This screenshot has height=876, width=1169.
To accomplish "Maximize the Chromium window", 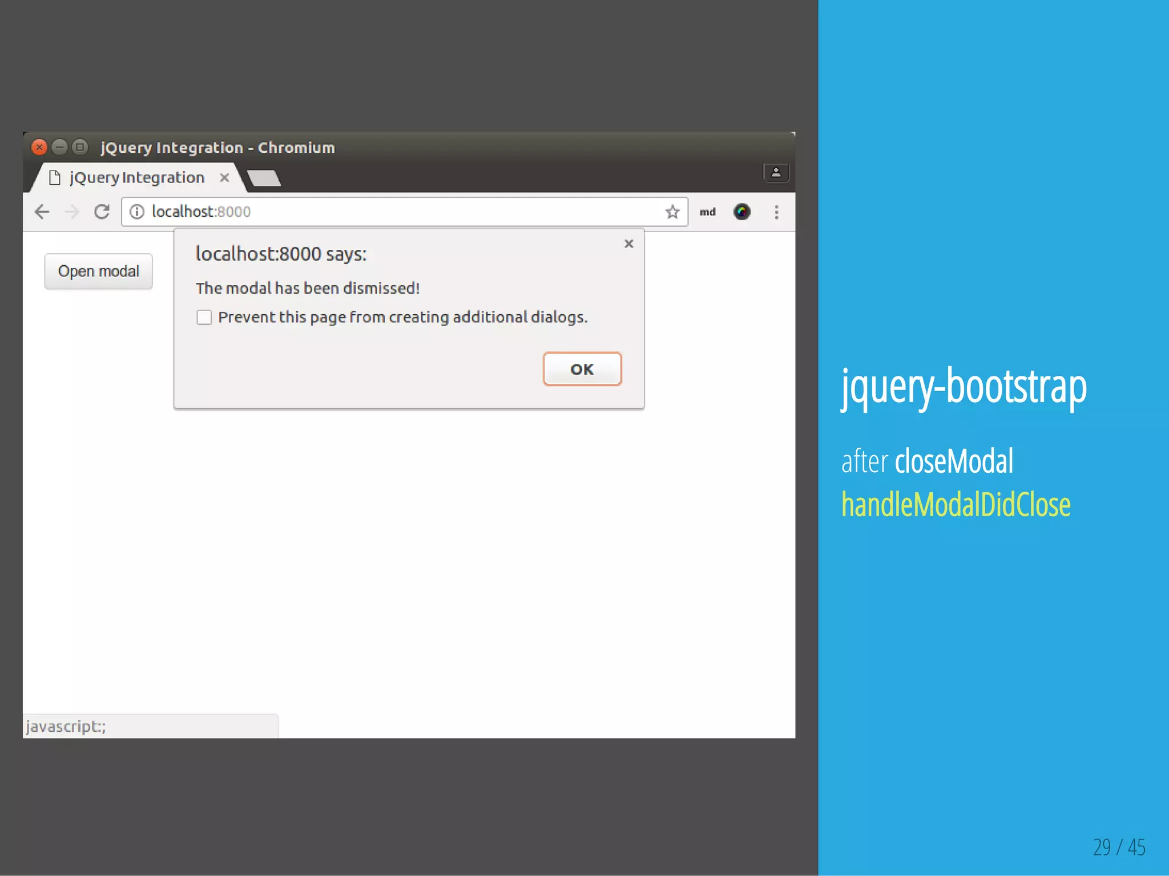I will (80, 148).
